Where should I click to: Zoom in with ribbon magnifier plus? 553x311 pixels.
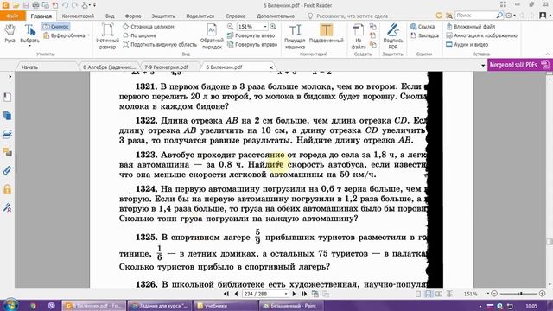273,27
